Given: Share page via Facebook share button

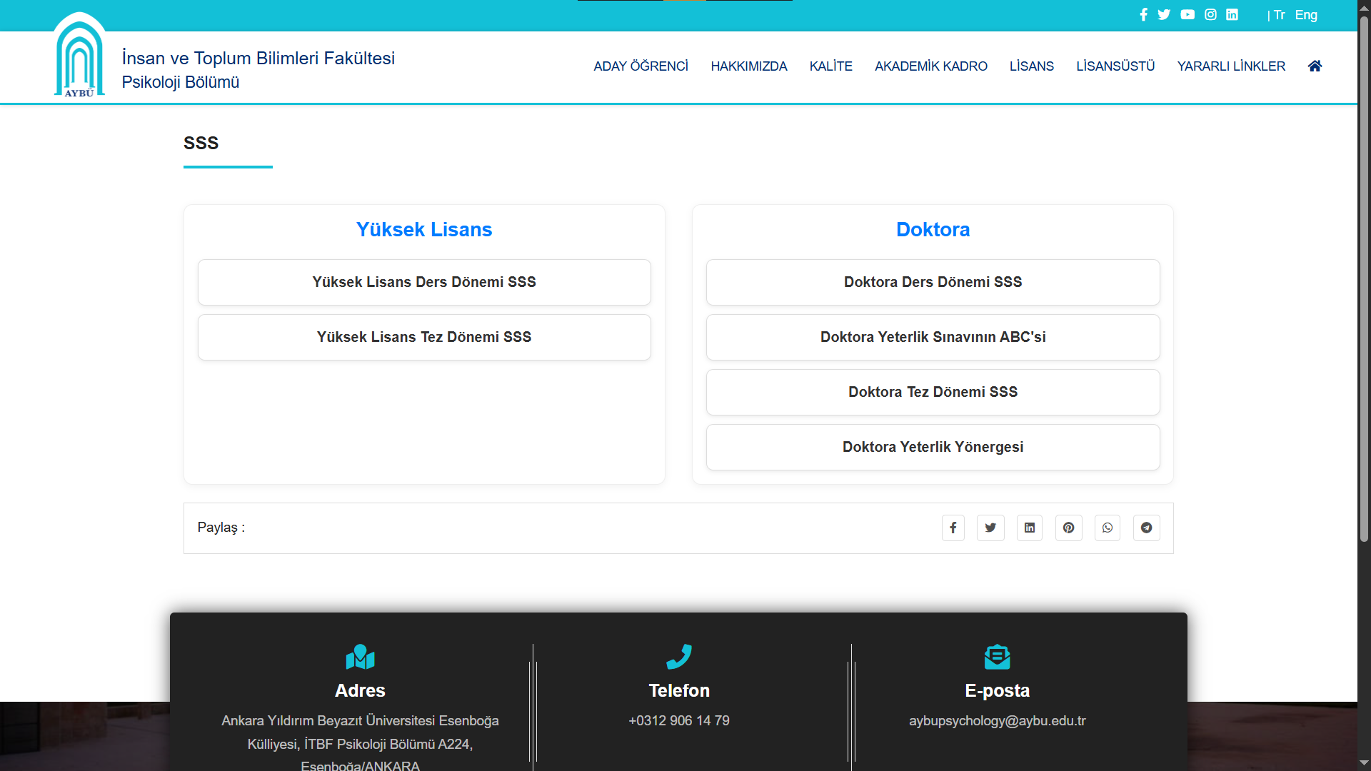Looking at the screenshot, I should pyautogui.click(x=953, y=528).
